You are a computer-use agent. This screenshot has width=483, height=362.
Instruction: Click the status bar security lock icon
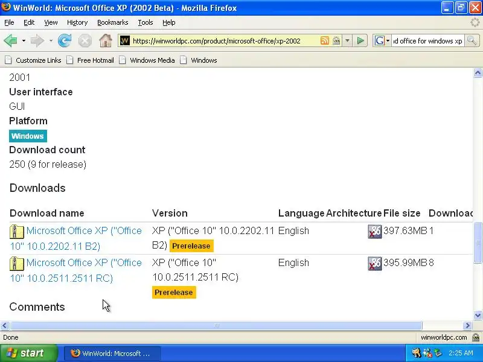[x=476, y=337]
